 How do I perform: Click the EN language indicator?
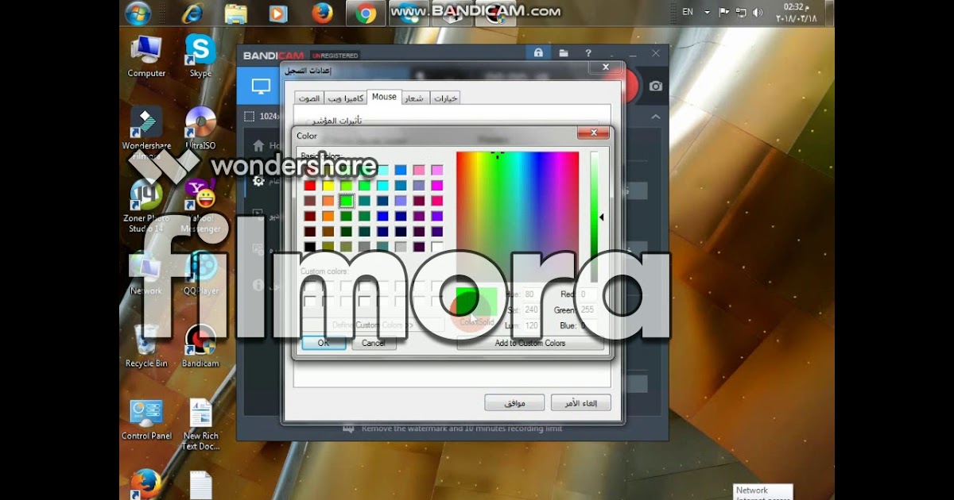(x=688, y=13)
